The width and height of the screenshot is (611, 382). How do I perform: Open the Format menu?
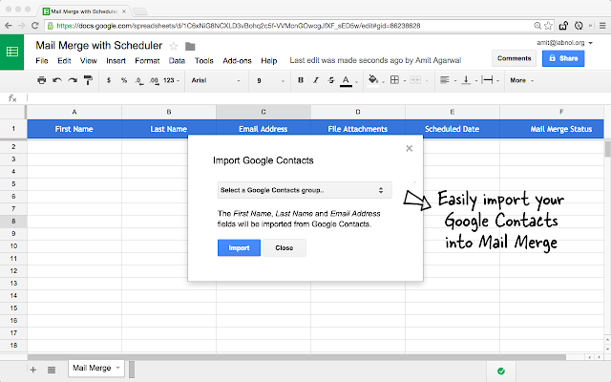[147, 61]
